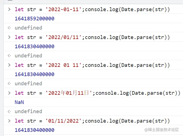183x136 pixels.
Task: Select the 1641830400000 output under the '2022/01/11' command
Action: [x=34, y=47]
